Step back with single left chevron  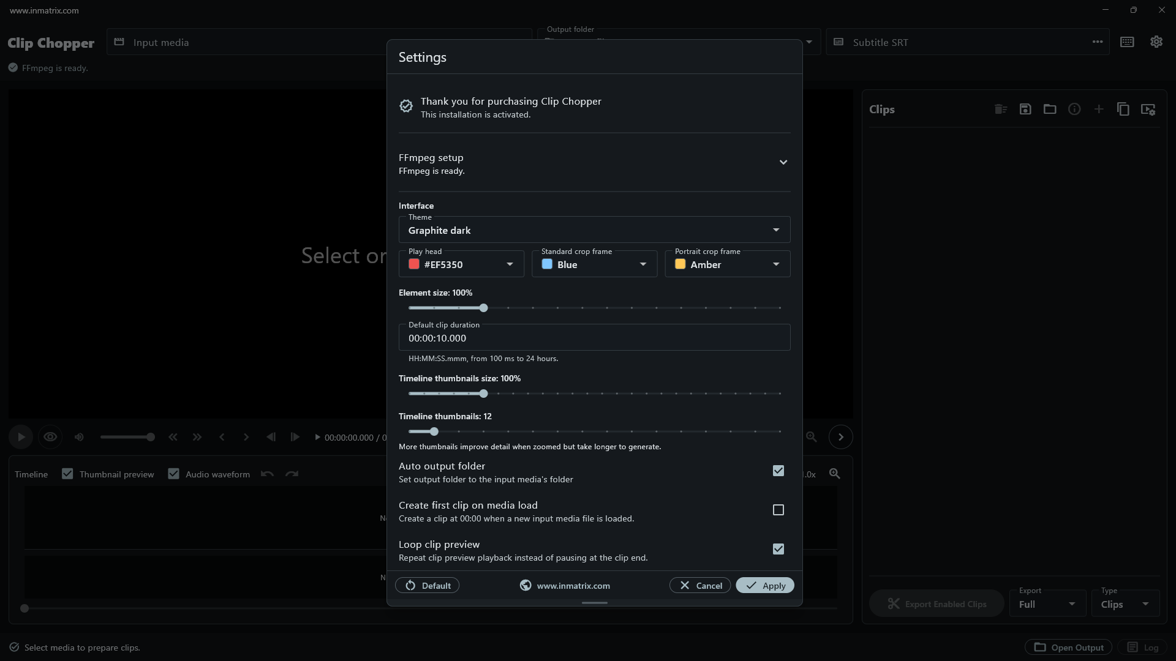pos(222,437)
